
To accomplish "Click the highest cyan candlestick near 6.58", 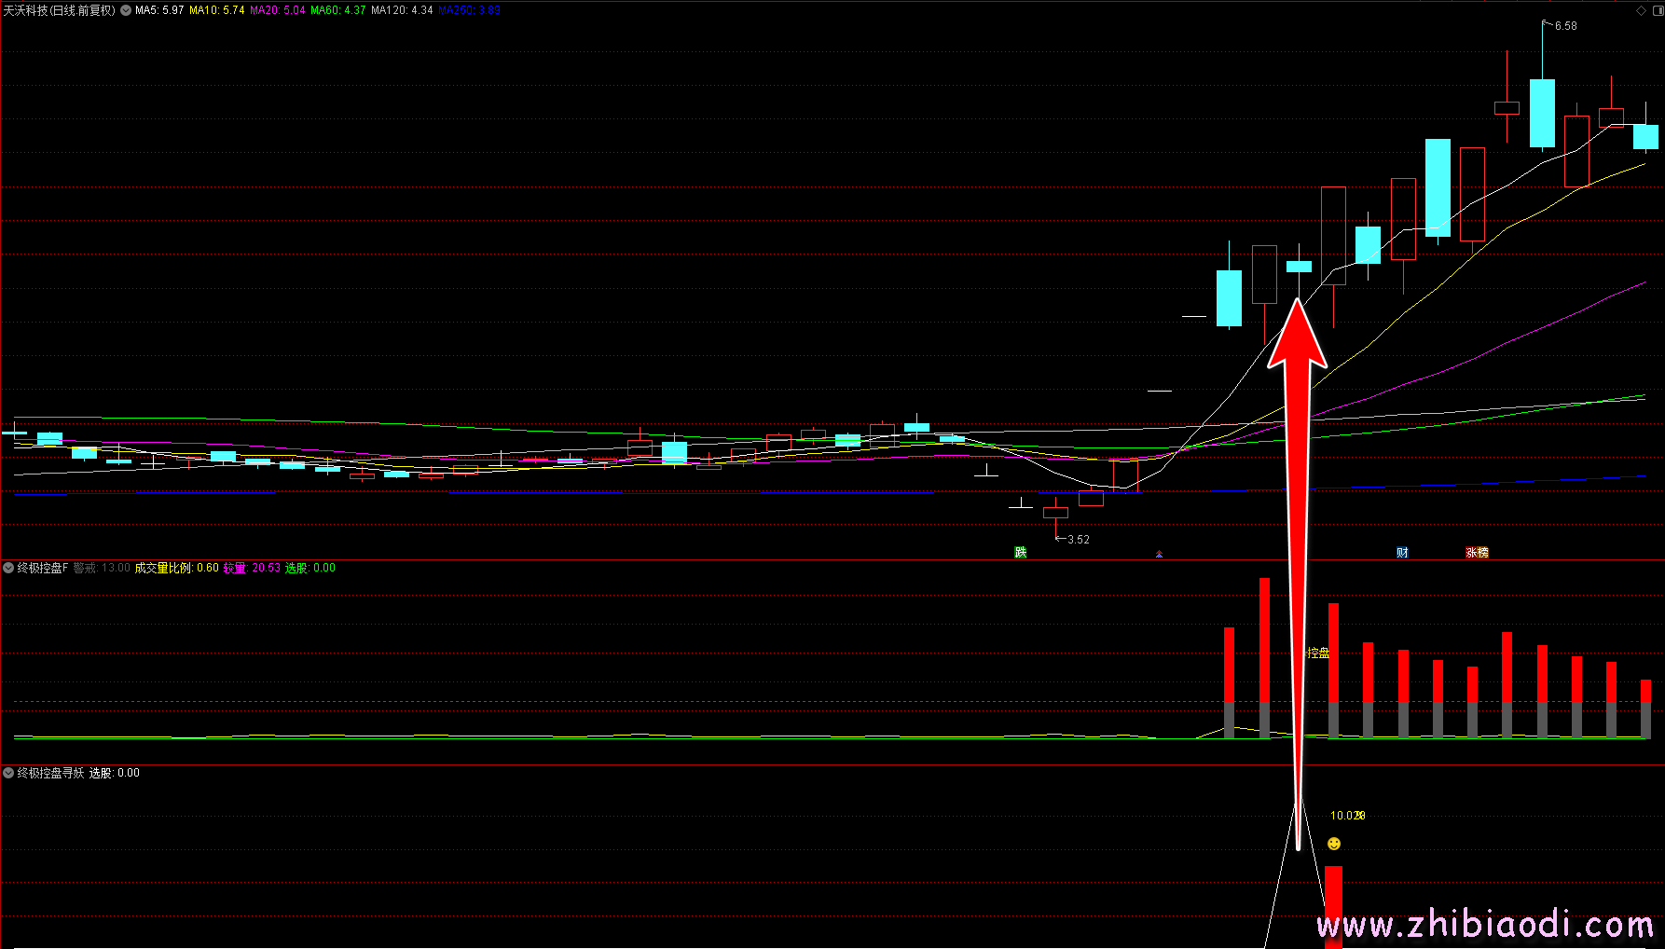I will point(1542,113).
